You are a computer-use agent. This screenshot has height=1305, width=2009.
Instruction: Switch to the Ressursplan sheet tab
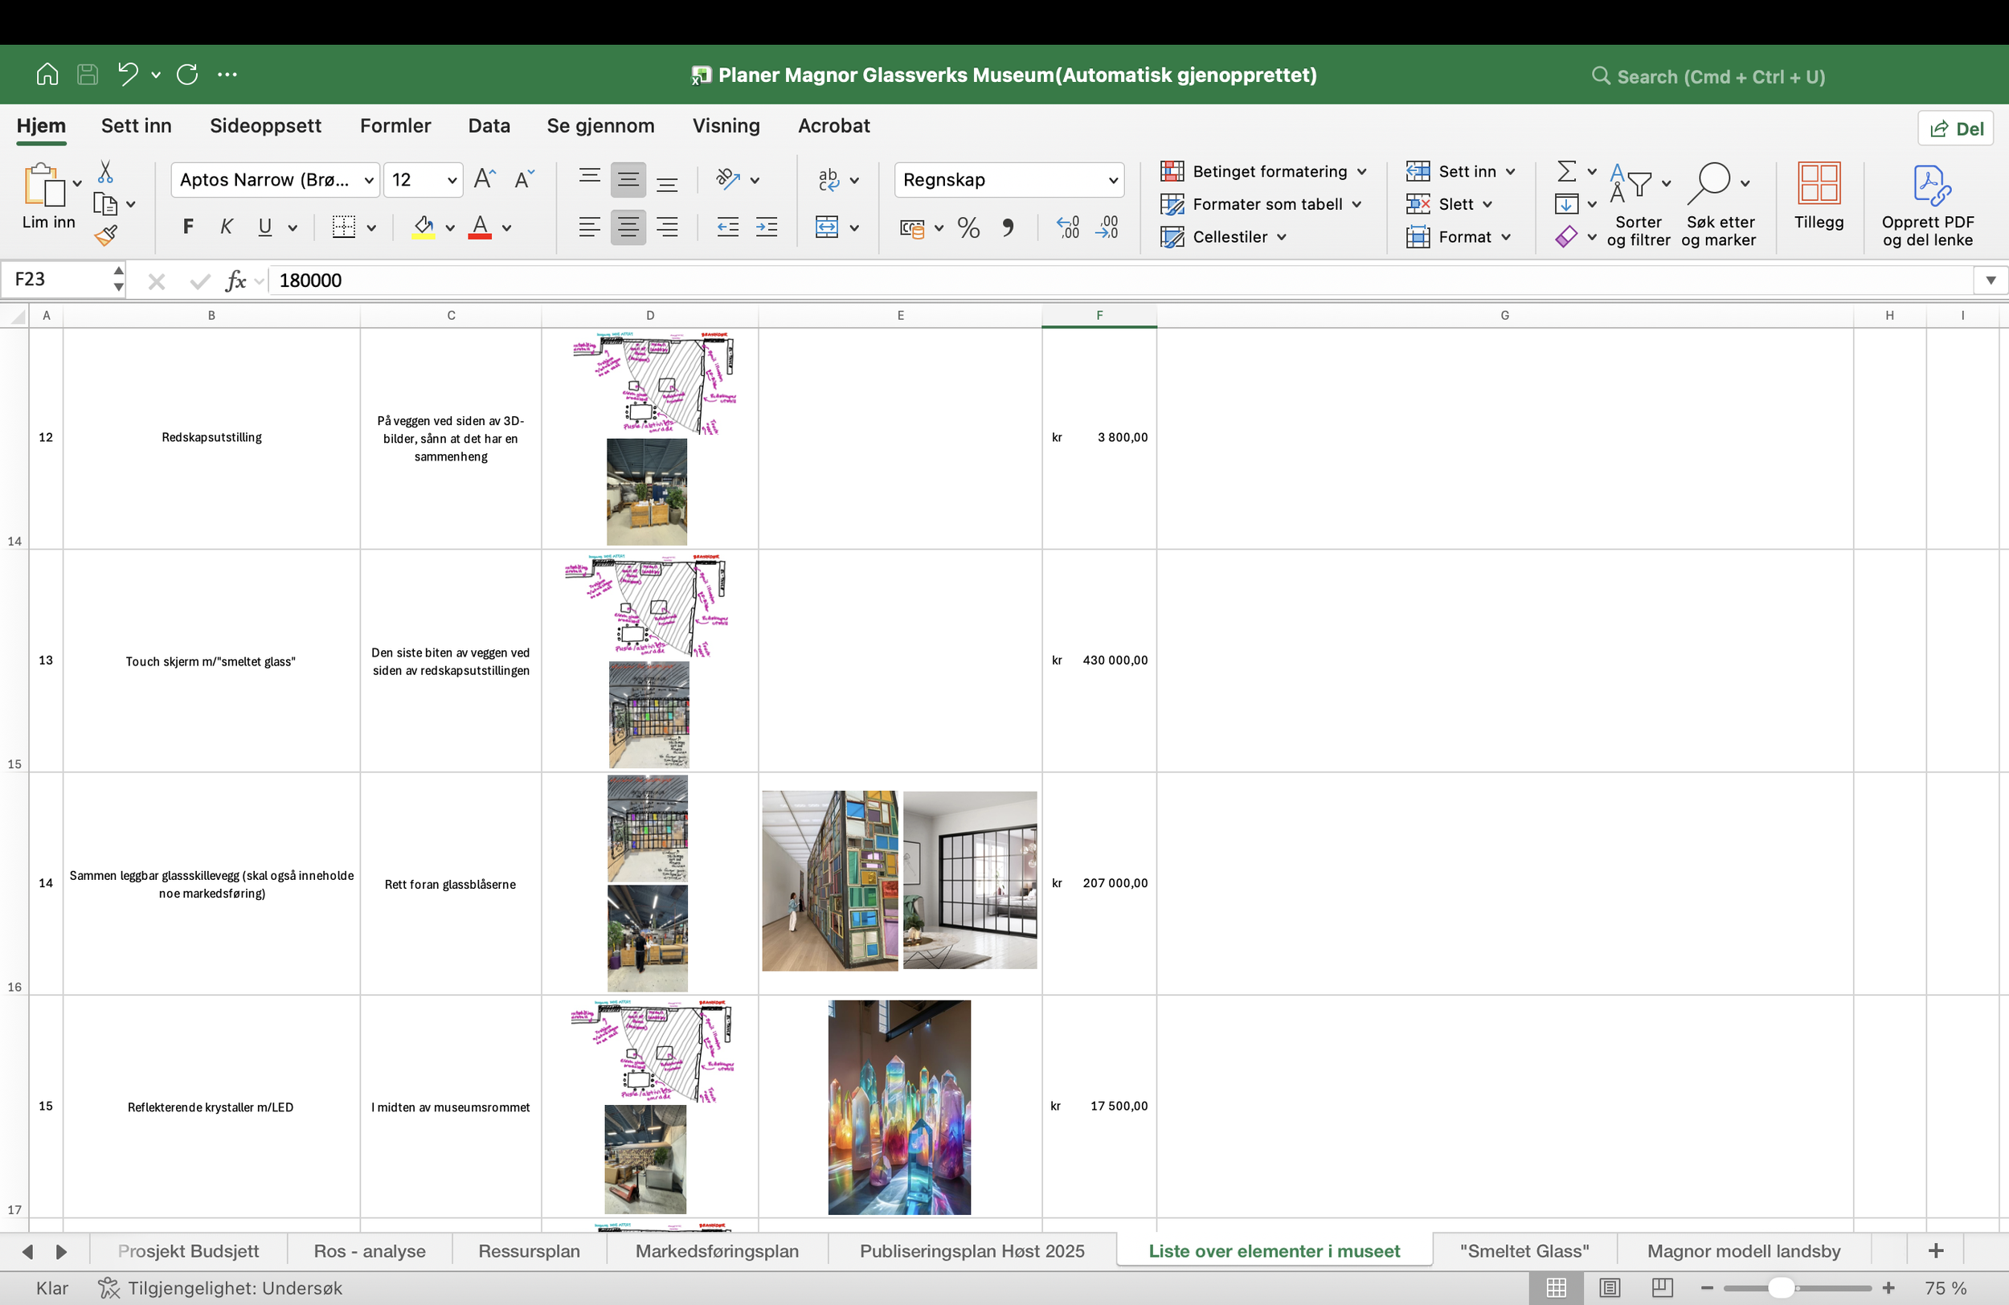point(529,1251)
